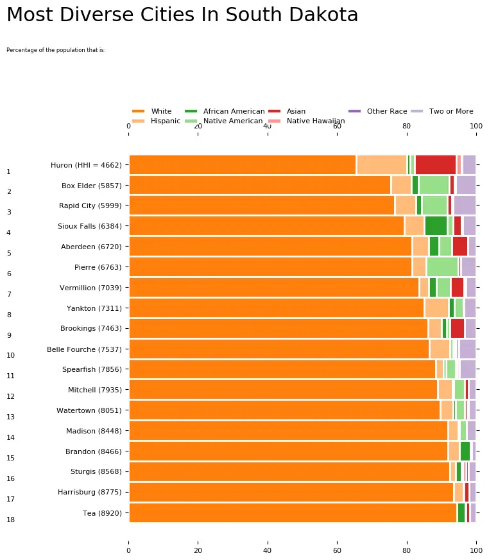Select the Native American legend swatch

tap(191, 121)
